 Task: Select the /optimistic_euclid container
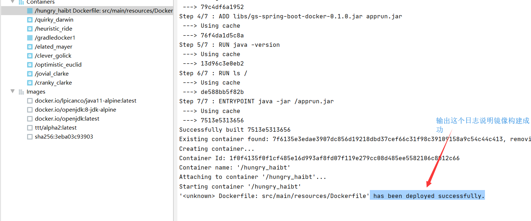tap(58, 64)
